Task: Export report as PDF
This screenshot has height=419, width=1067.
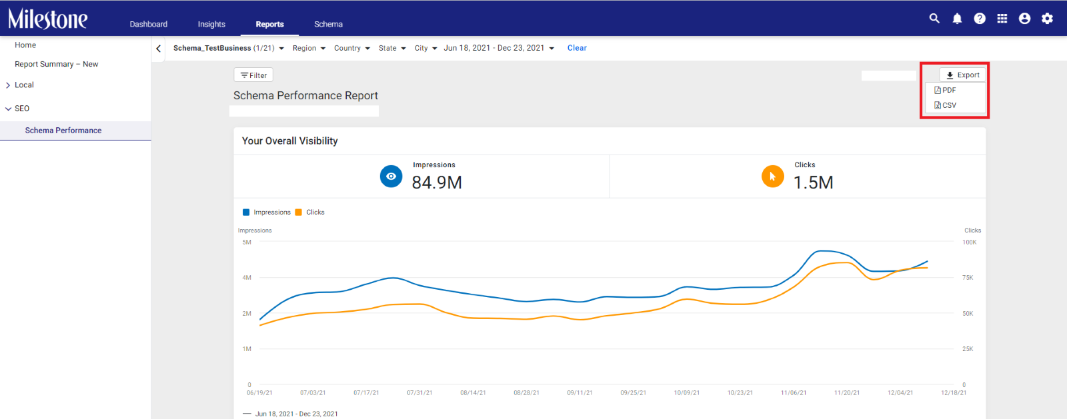Action: point(946,90)
